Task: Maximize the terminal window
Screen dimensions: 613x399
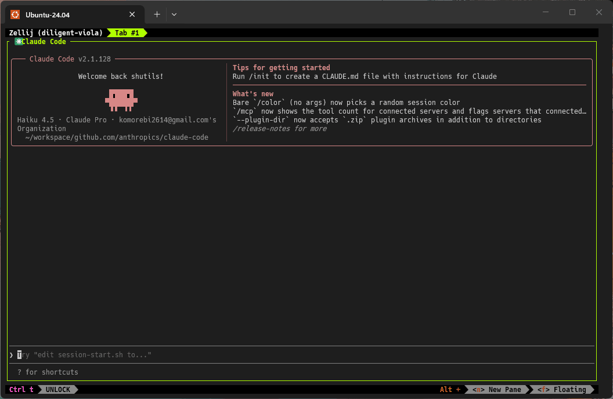Action: point(572,12)
